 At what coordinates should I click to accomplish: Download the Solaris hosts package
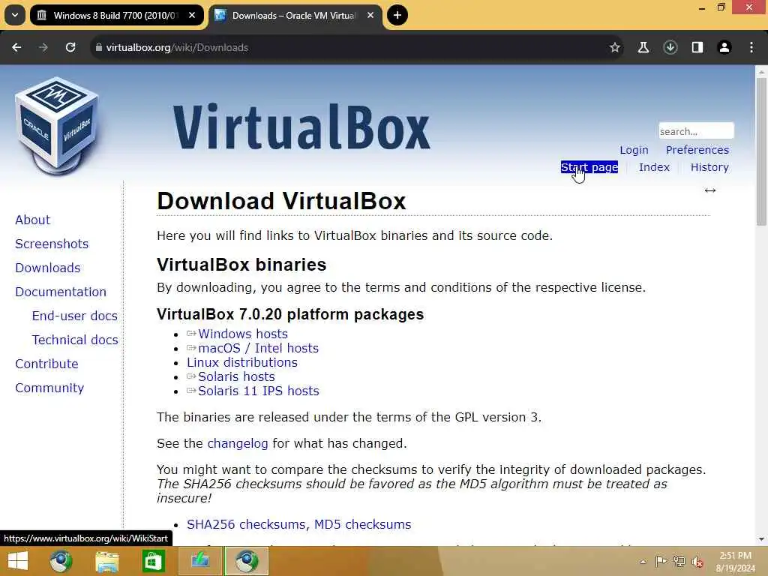[236, 376]
